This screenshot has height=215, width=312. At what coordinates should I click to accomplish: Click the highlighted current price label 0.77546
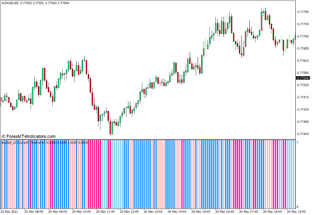(303, 78)
